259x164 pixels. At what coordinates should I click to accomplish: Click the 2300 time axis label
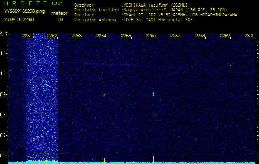pyautogui.click(x=250, y=36)
